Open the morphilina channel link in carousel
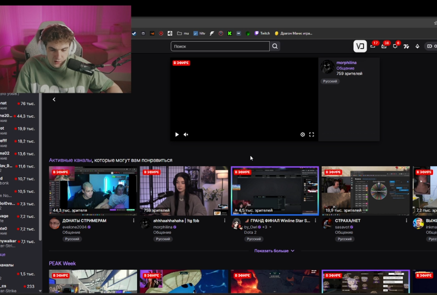 [x=347, y=62]
